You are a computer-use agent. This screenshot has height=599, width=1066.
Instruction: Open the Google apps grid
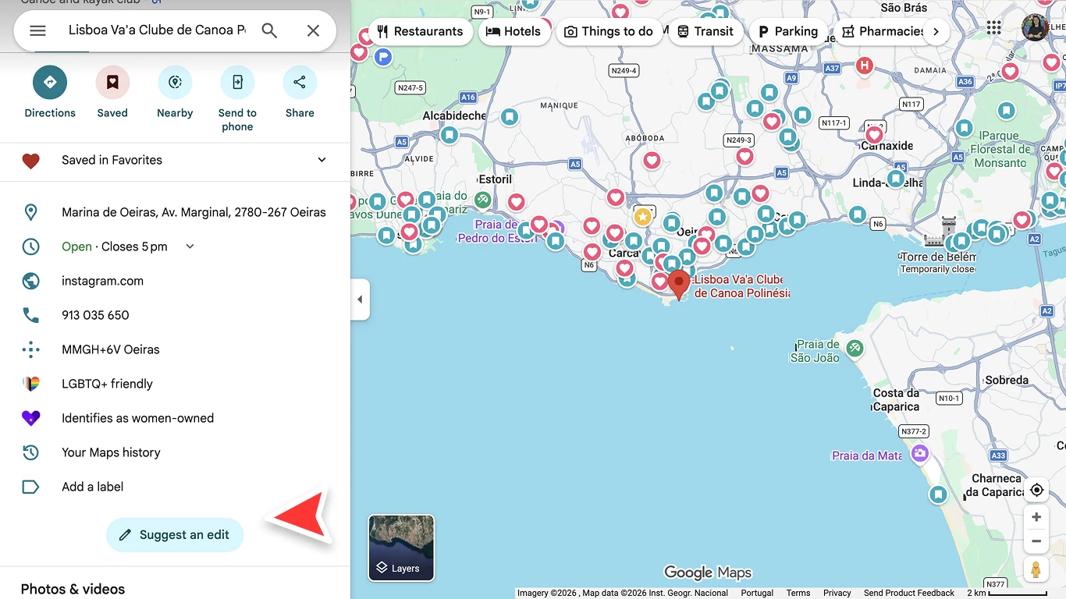(993, 28)
